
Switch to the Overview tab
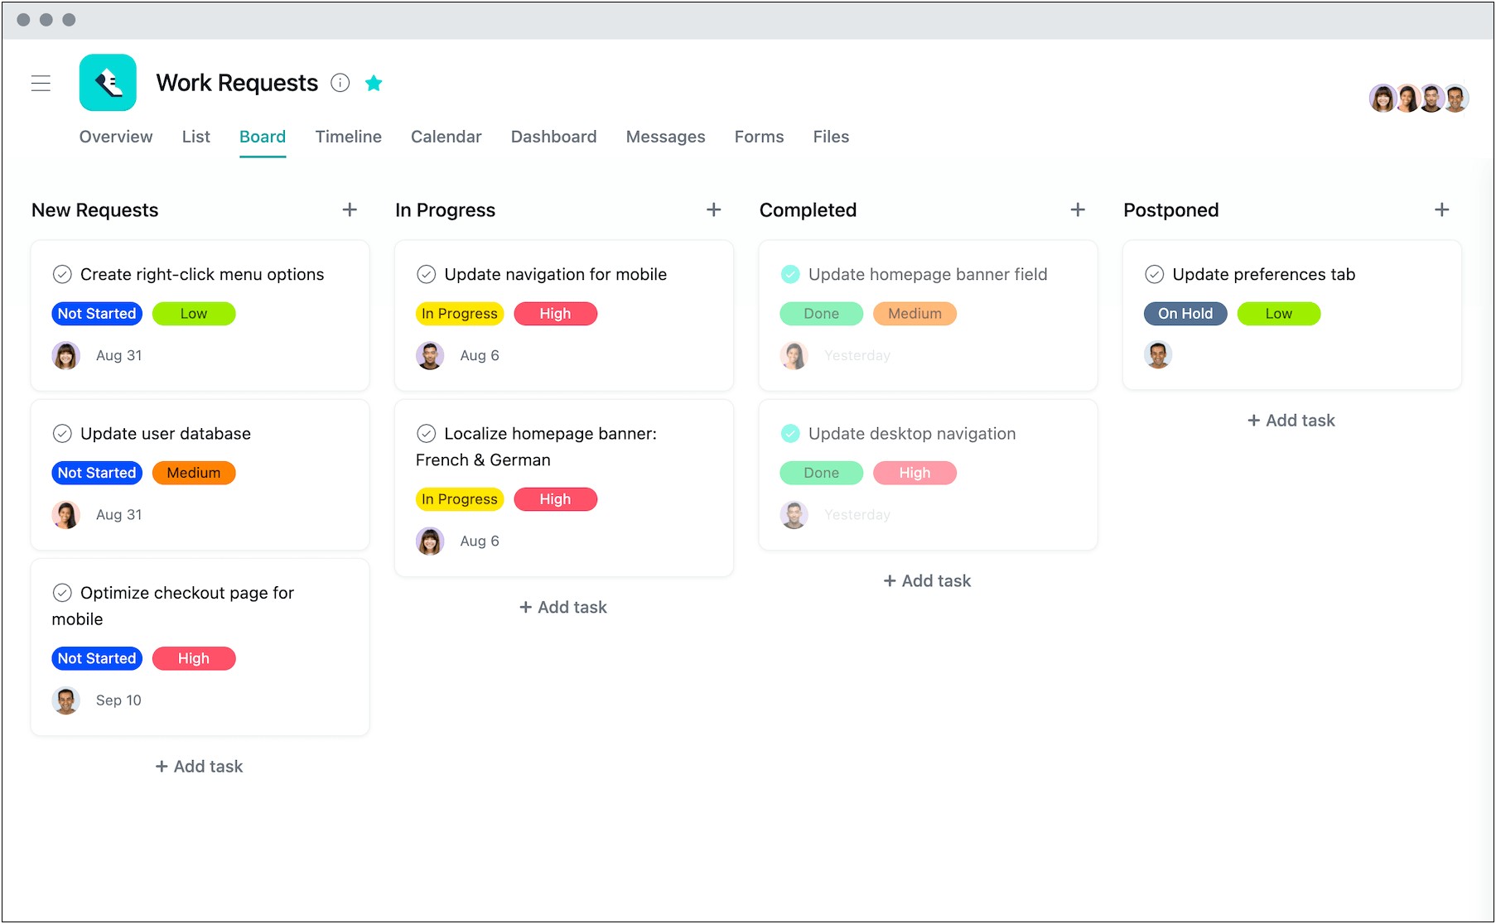(x=116, y=137)
